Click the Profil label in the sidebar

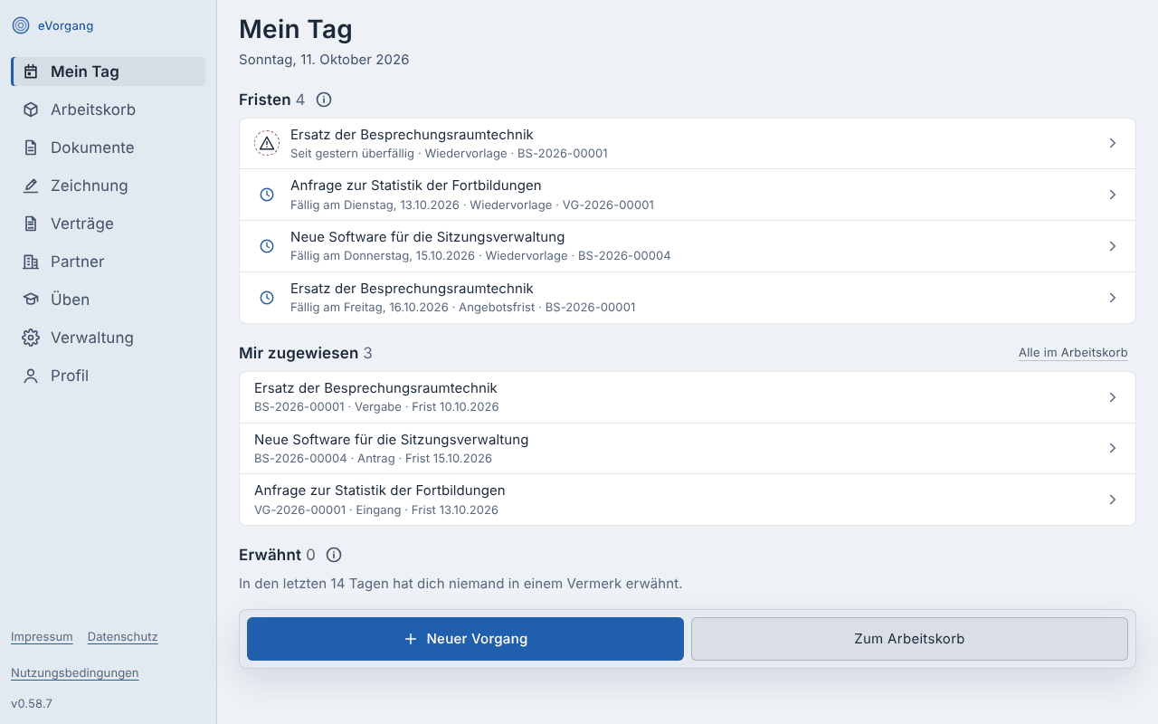pyautogui.click(x=70, y=376)
